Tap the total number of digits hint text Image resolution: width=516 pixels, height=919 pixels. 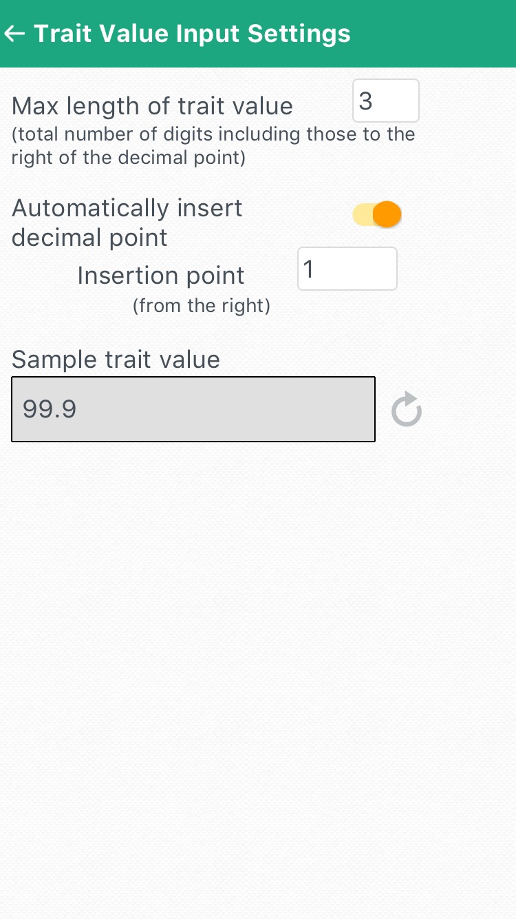click(213, 145)
